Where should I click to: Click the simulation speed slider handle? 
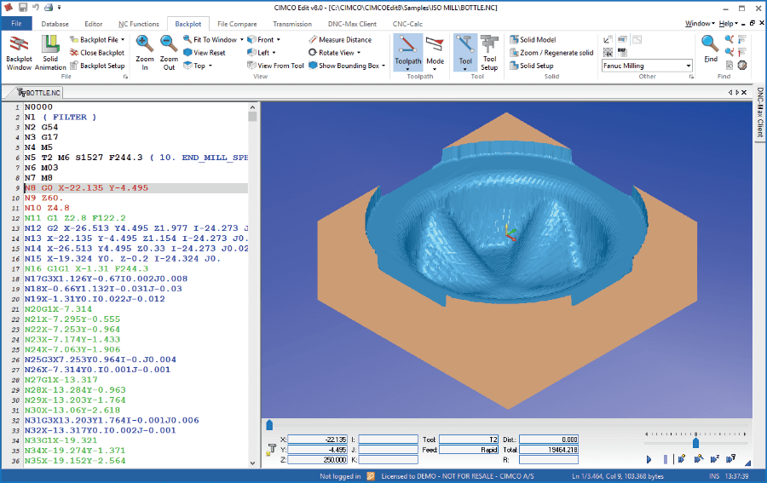coord(695,442)
